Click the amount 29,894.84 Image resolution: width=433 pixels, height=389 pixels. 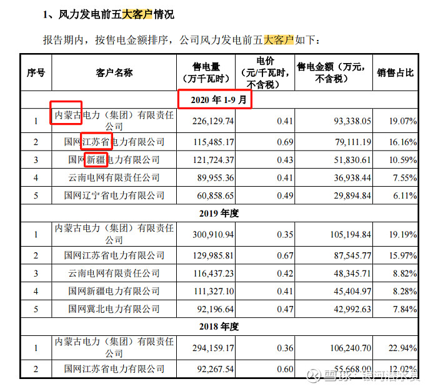(x=352, y=196)
